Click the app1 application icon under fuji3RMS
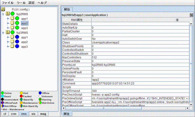The width and height of the screenshot is (195, 117). coord(12,37)
